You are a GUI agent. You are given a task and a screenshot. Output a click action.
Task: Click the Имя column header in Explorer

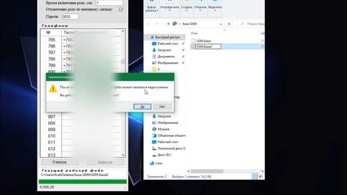[x=194, y=33]
